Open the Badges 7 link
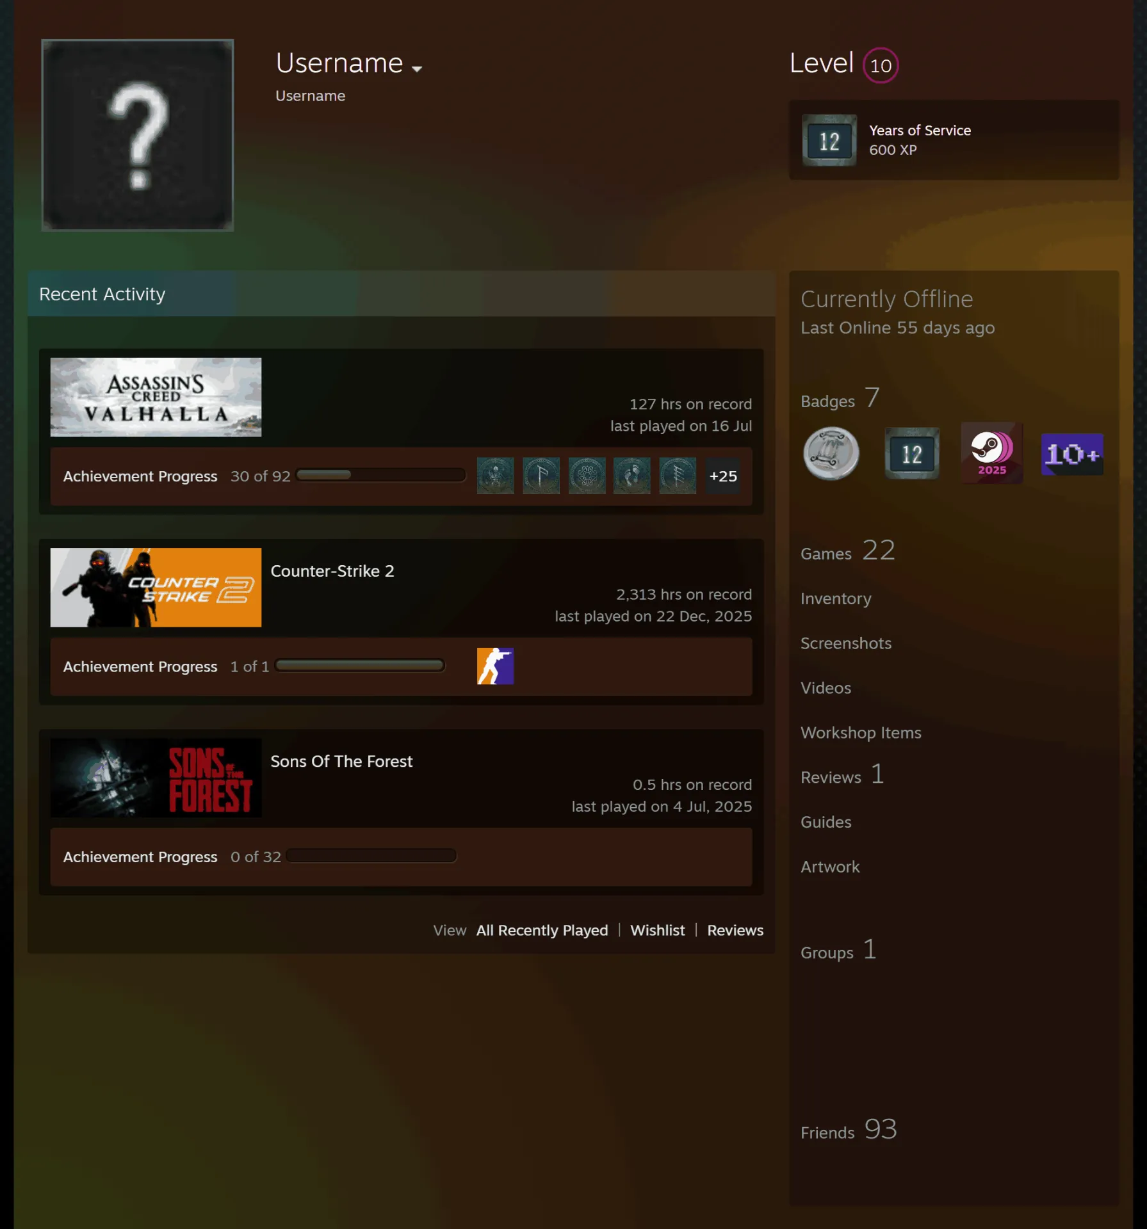 pos(840,399)
